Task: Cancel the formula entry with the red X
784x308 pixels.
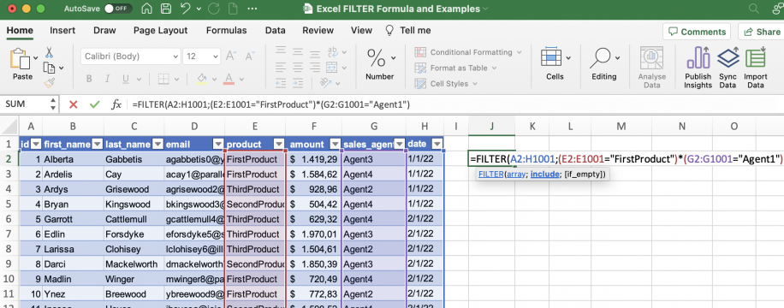Action: pos(74,104)
